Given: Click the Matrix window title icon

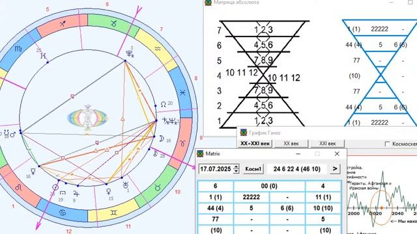Looking at the screenshot, I should [x=200, y=154].
